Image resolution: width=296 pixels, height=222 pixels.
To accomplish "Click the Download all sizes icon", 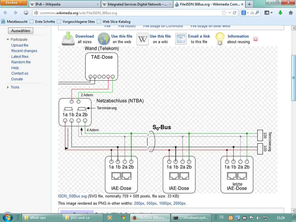I will click(x=68, y=39).
